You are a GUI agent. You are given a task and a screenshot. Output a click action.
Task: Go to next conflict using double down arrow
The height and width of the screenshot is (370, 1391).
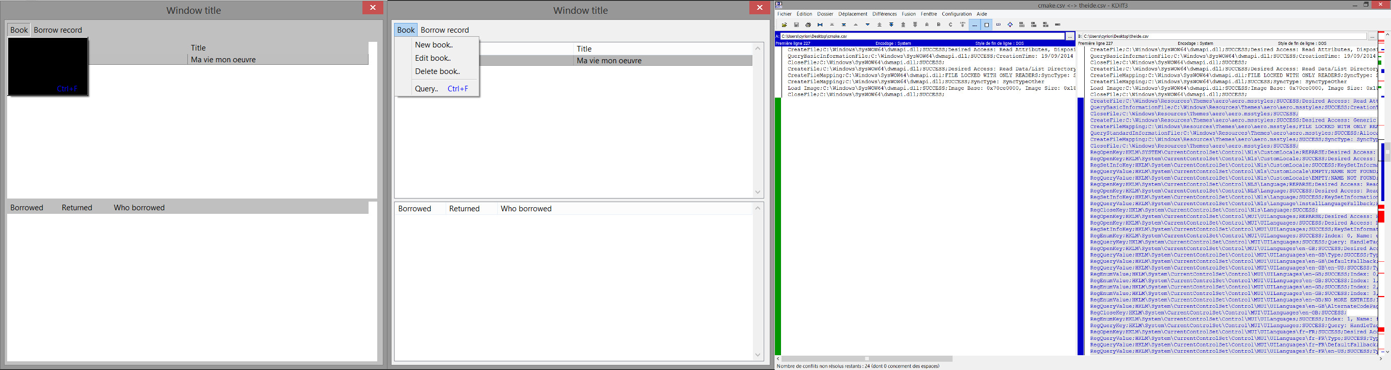click(x=891, y=25)
